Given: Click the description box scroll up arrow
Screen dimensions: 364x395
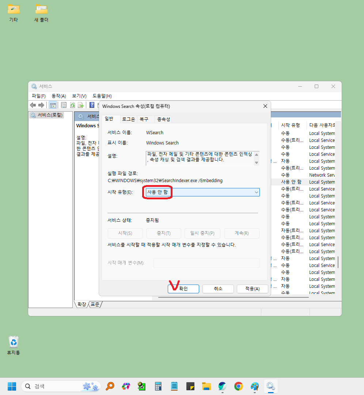Looking at the screenshot, I should (x=257, y=155).
